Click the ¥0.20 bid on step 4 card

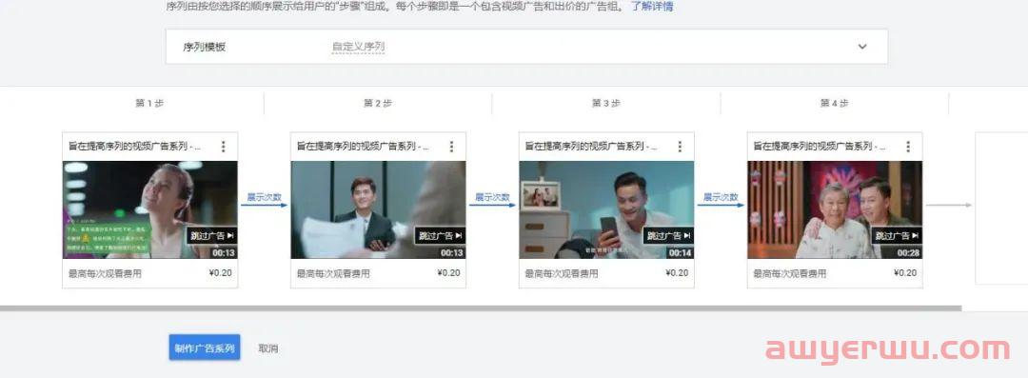tap(905, 273)
